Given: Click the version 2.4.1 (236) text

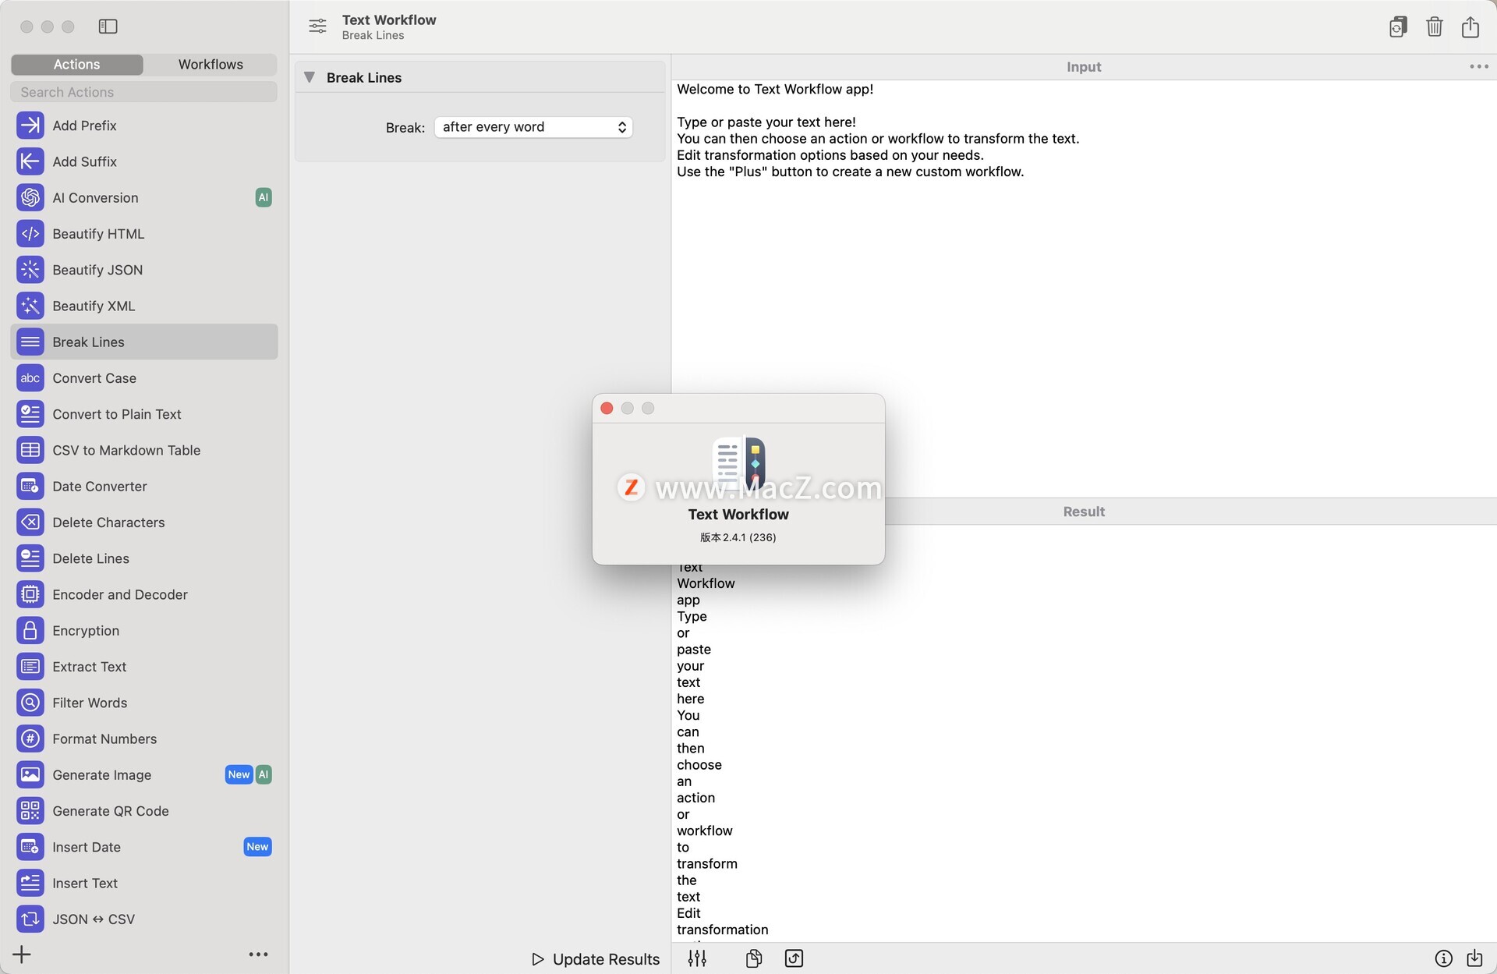Looking at the screenshot, I should (x=738, y=537).
